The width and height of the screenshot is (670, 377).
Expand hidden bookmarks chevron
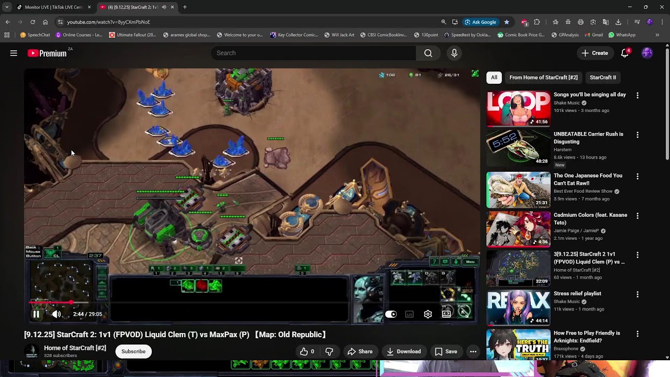(657, 35)
